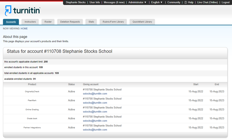Click available enrolled students value 91
The width and height of the screenshot is (232, 140).
click(34, 79)
